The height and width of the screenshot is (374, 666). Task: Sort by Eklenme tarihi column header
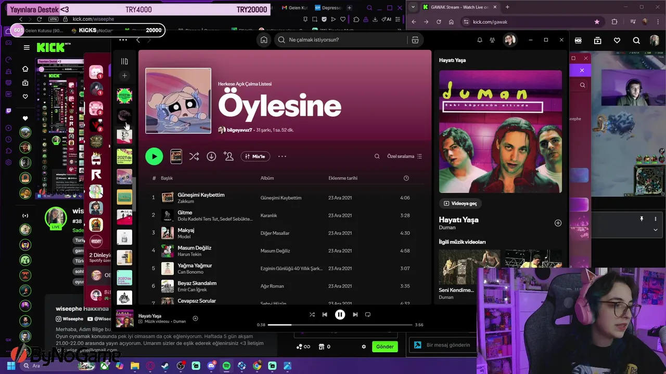pos(343,178)
